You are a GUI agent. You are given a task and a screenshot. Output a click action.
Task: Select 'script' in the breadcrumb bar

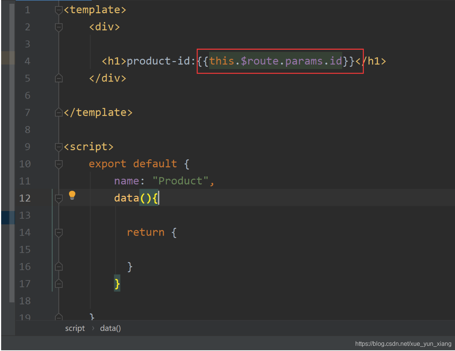pos(75,328)
